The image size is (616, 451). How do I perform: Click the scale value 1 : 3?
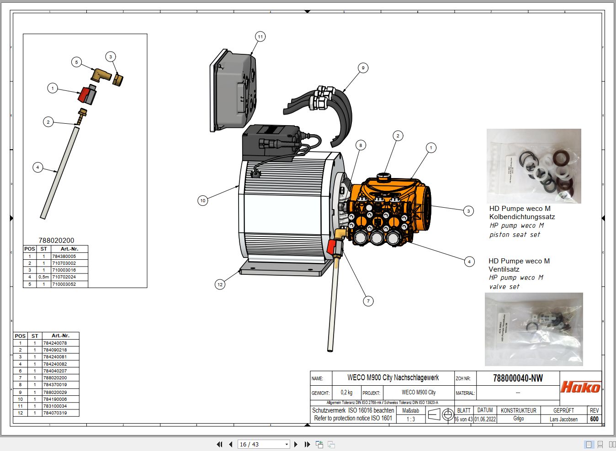click(x=411, y=419)
